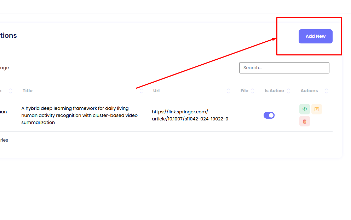Screen dimensions: 351x220
Task: Click the green eye view icon
Action: point(304,109)
